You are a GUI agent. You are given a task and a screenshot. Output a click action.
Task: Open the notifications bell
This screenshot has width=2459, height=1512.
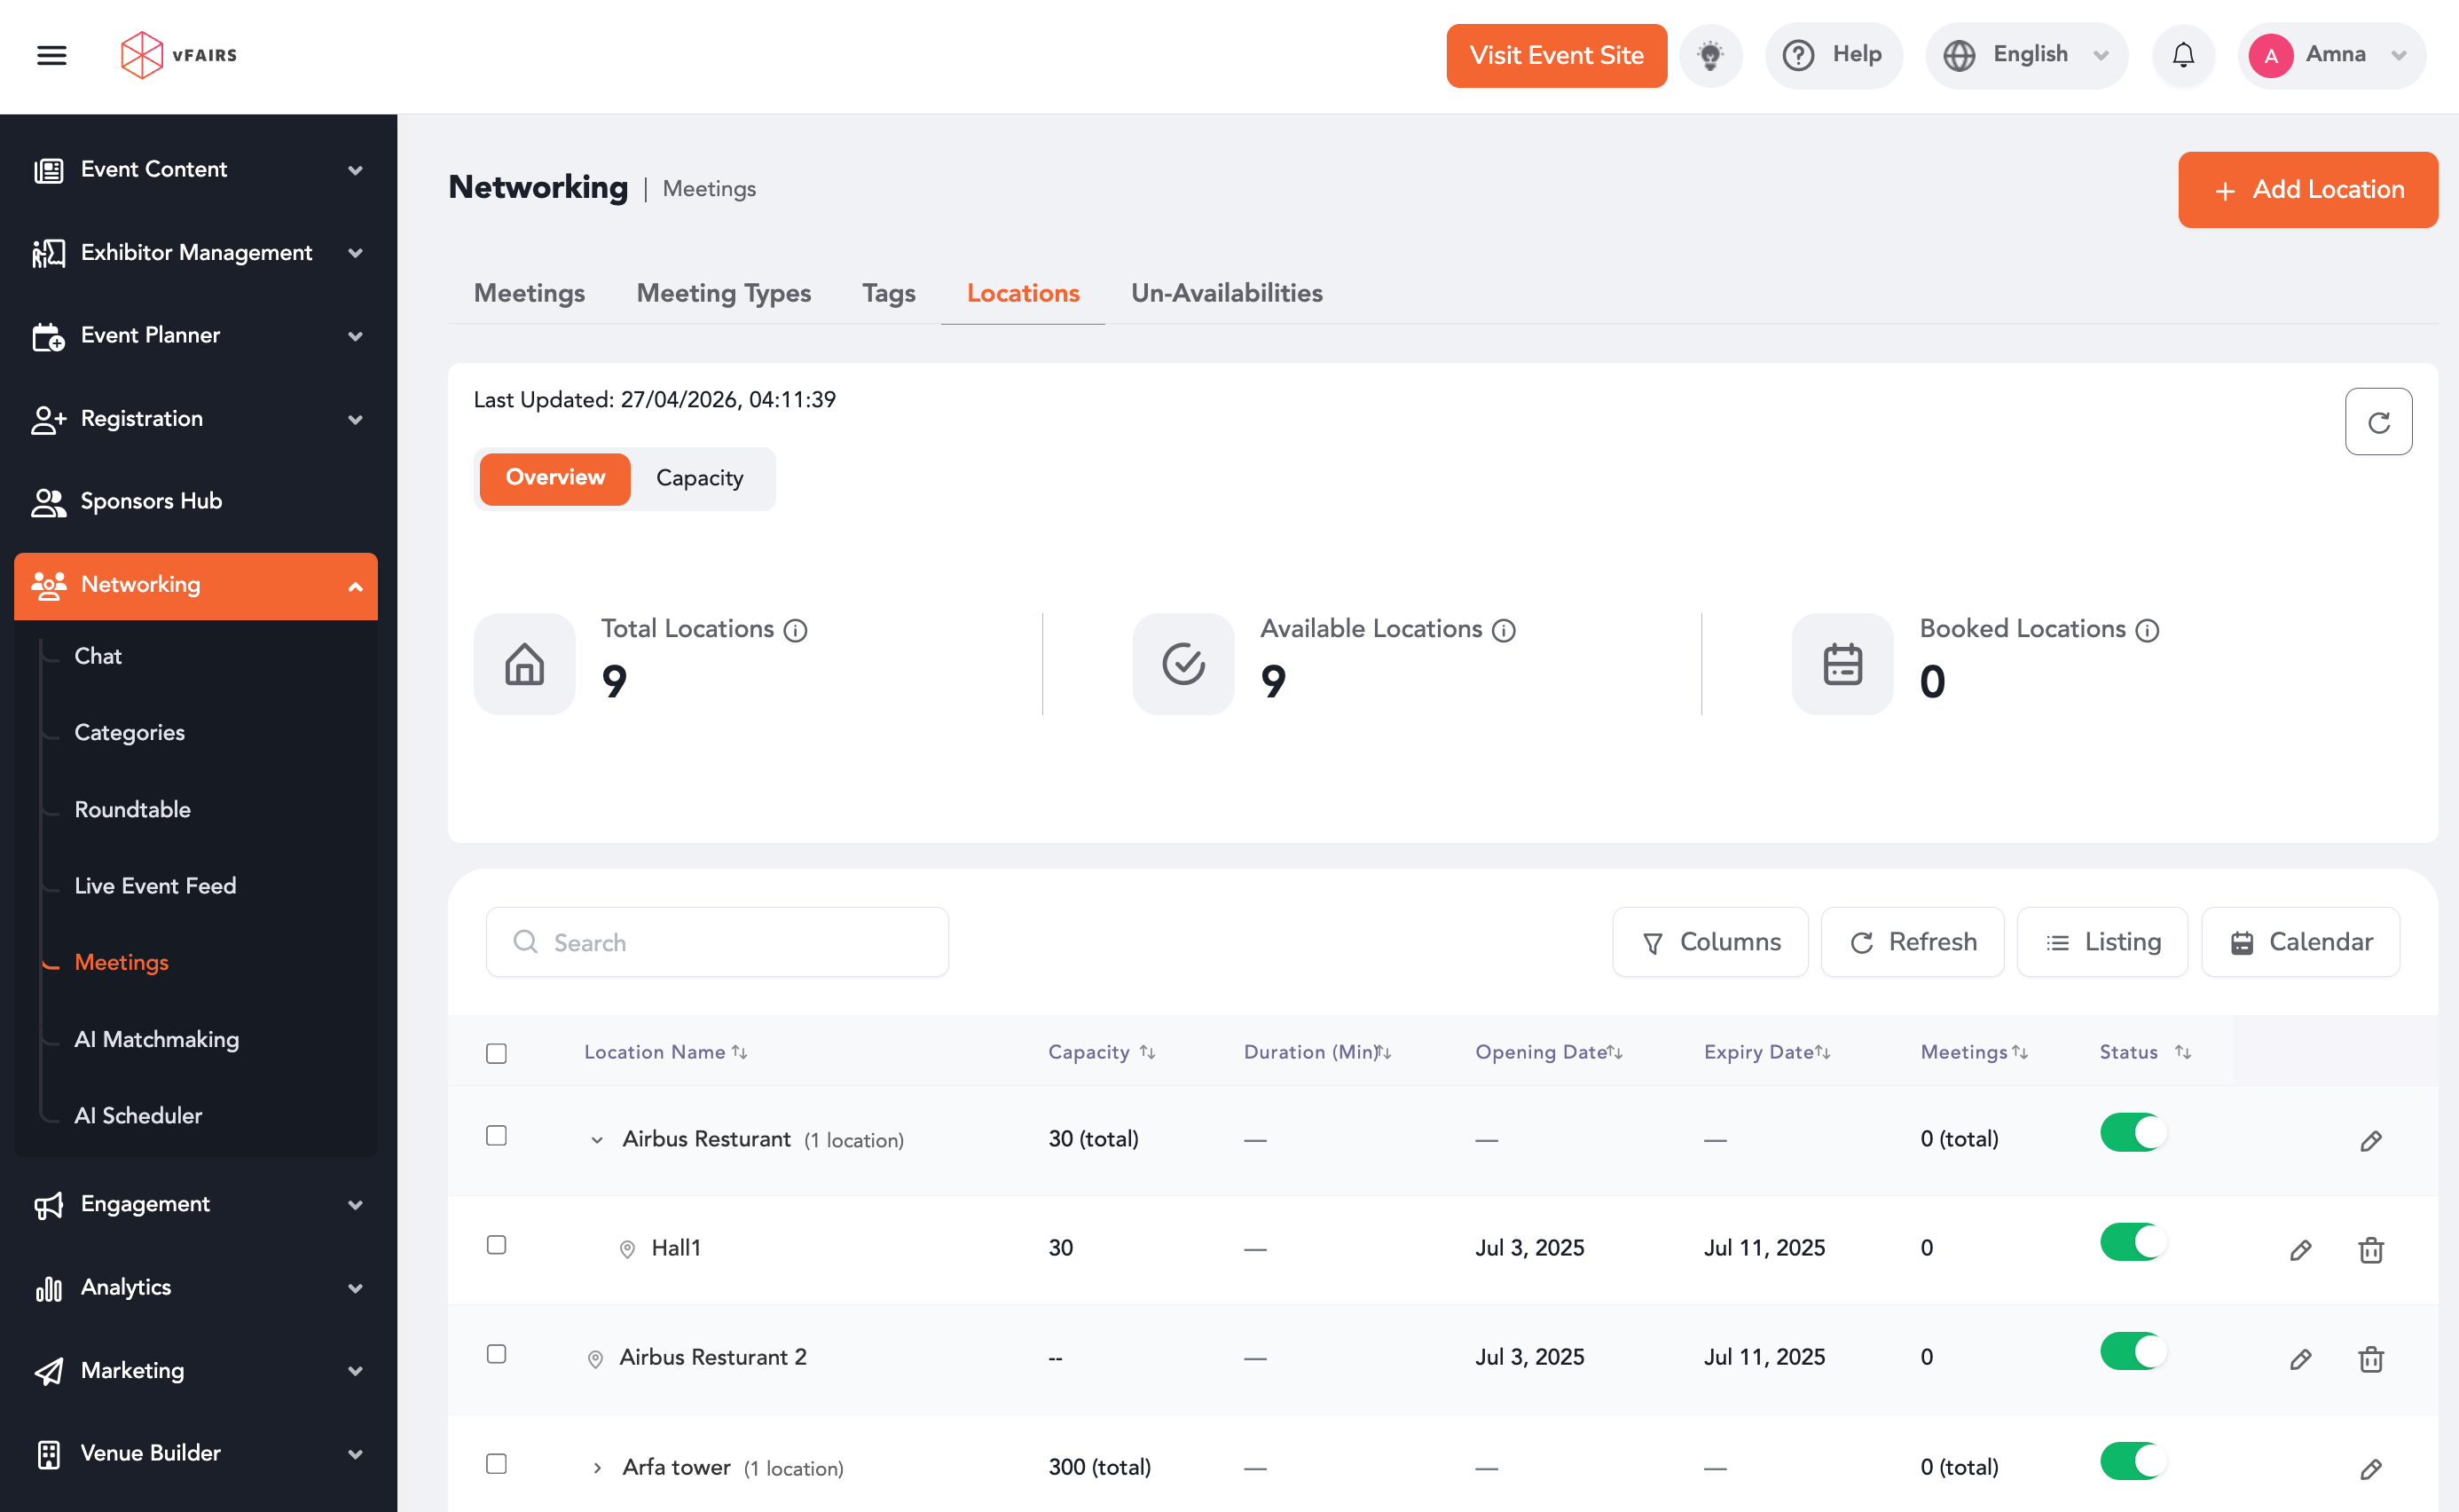[2183, 55]
